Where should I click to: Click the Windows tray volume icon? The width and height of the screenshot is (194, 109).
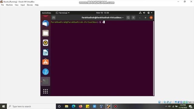[169, 106]
